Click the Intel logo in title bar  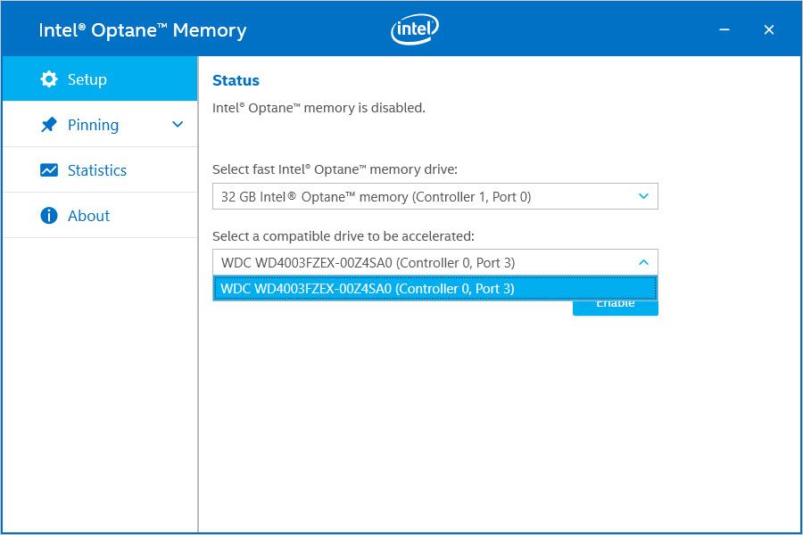pyautogui.click(x=415, y=29)
